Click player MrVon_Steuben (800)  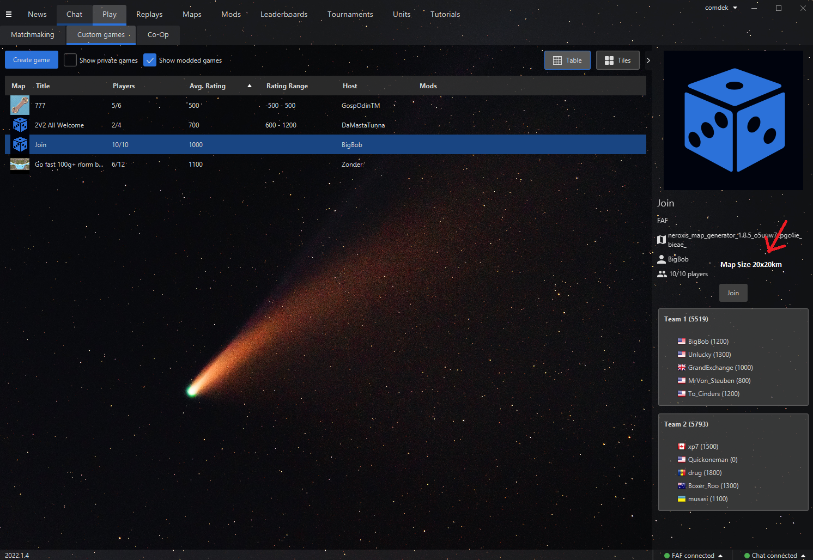pos(719,381)
